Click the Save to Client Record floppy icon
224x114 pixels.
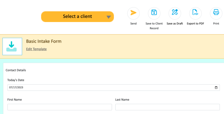pyautogui.click(x=154, y=13)
